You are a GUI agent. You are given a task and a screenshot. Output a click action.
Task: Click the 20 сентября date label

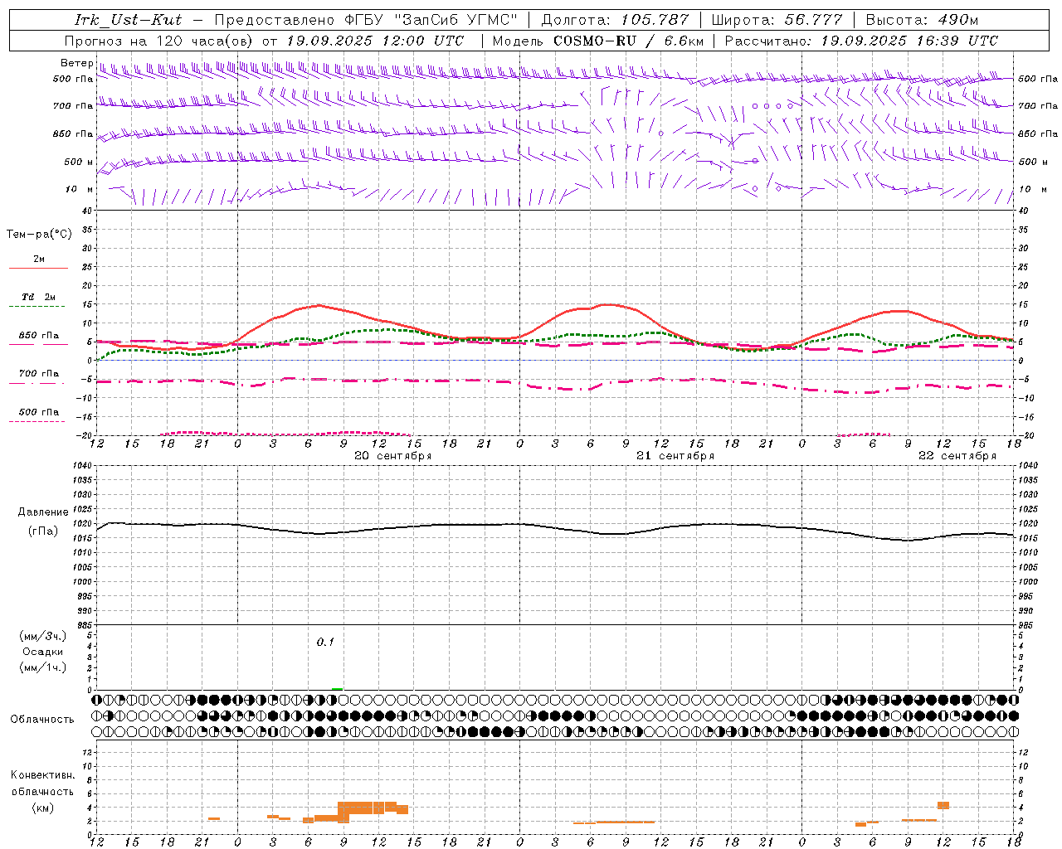coord(392,456)
